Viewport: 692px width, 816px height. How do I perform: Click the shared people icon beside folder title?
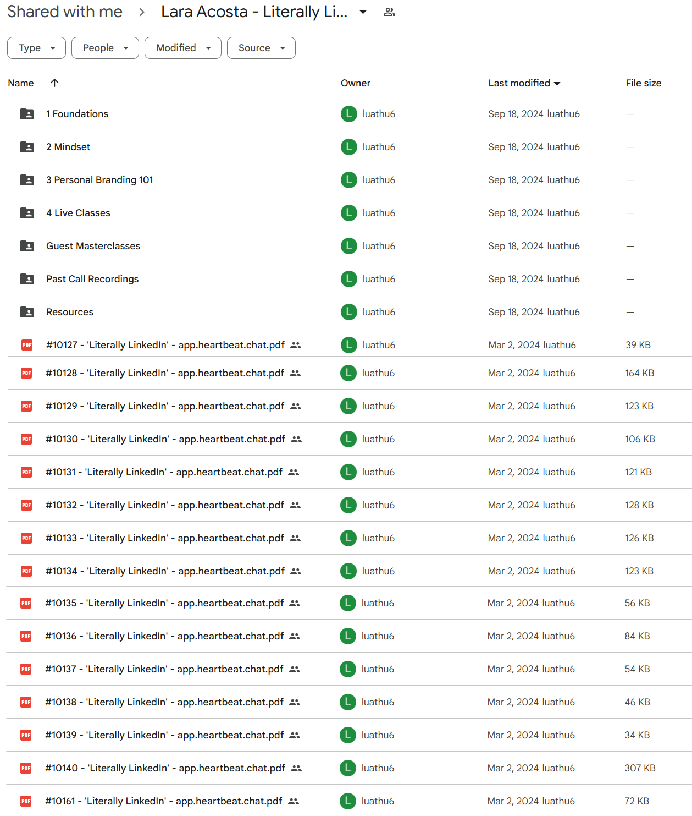(x=389, y=12)
